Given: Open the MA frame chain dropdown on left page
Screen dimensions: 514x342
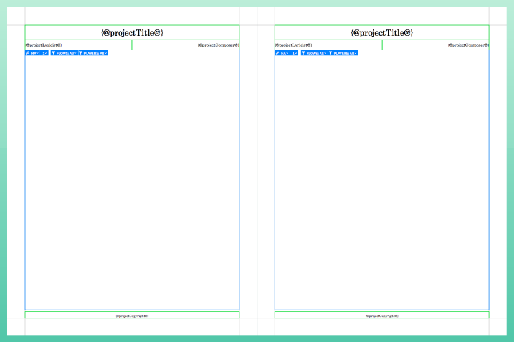Looking at the screenshot, I should [35, 54].
